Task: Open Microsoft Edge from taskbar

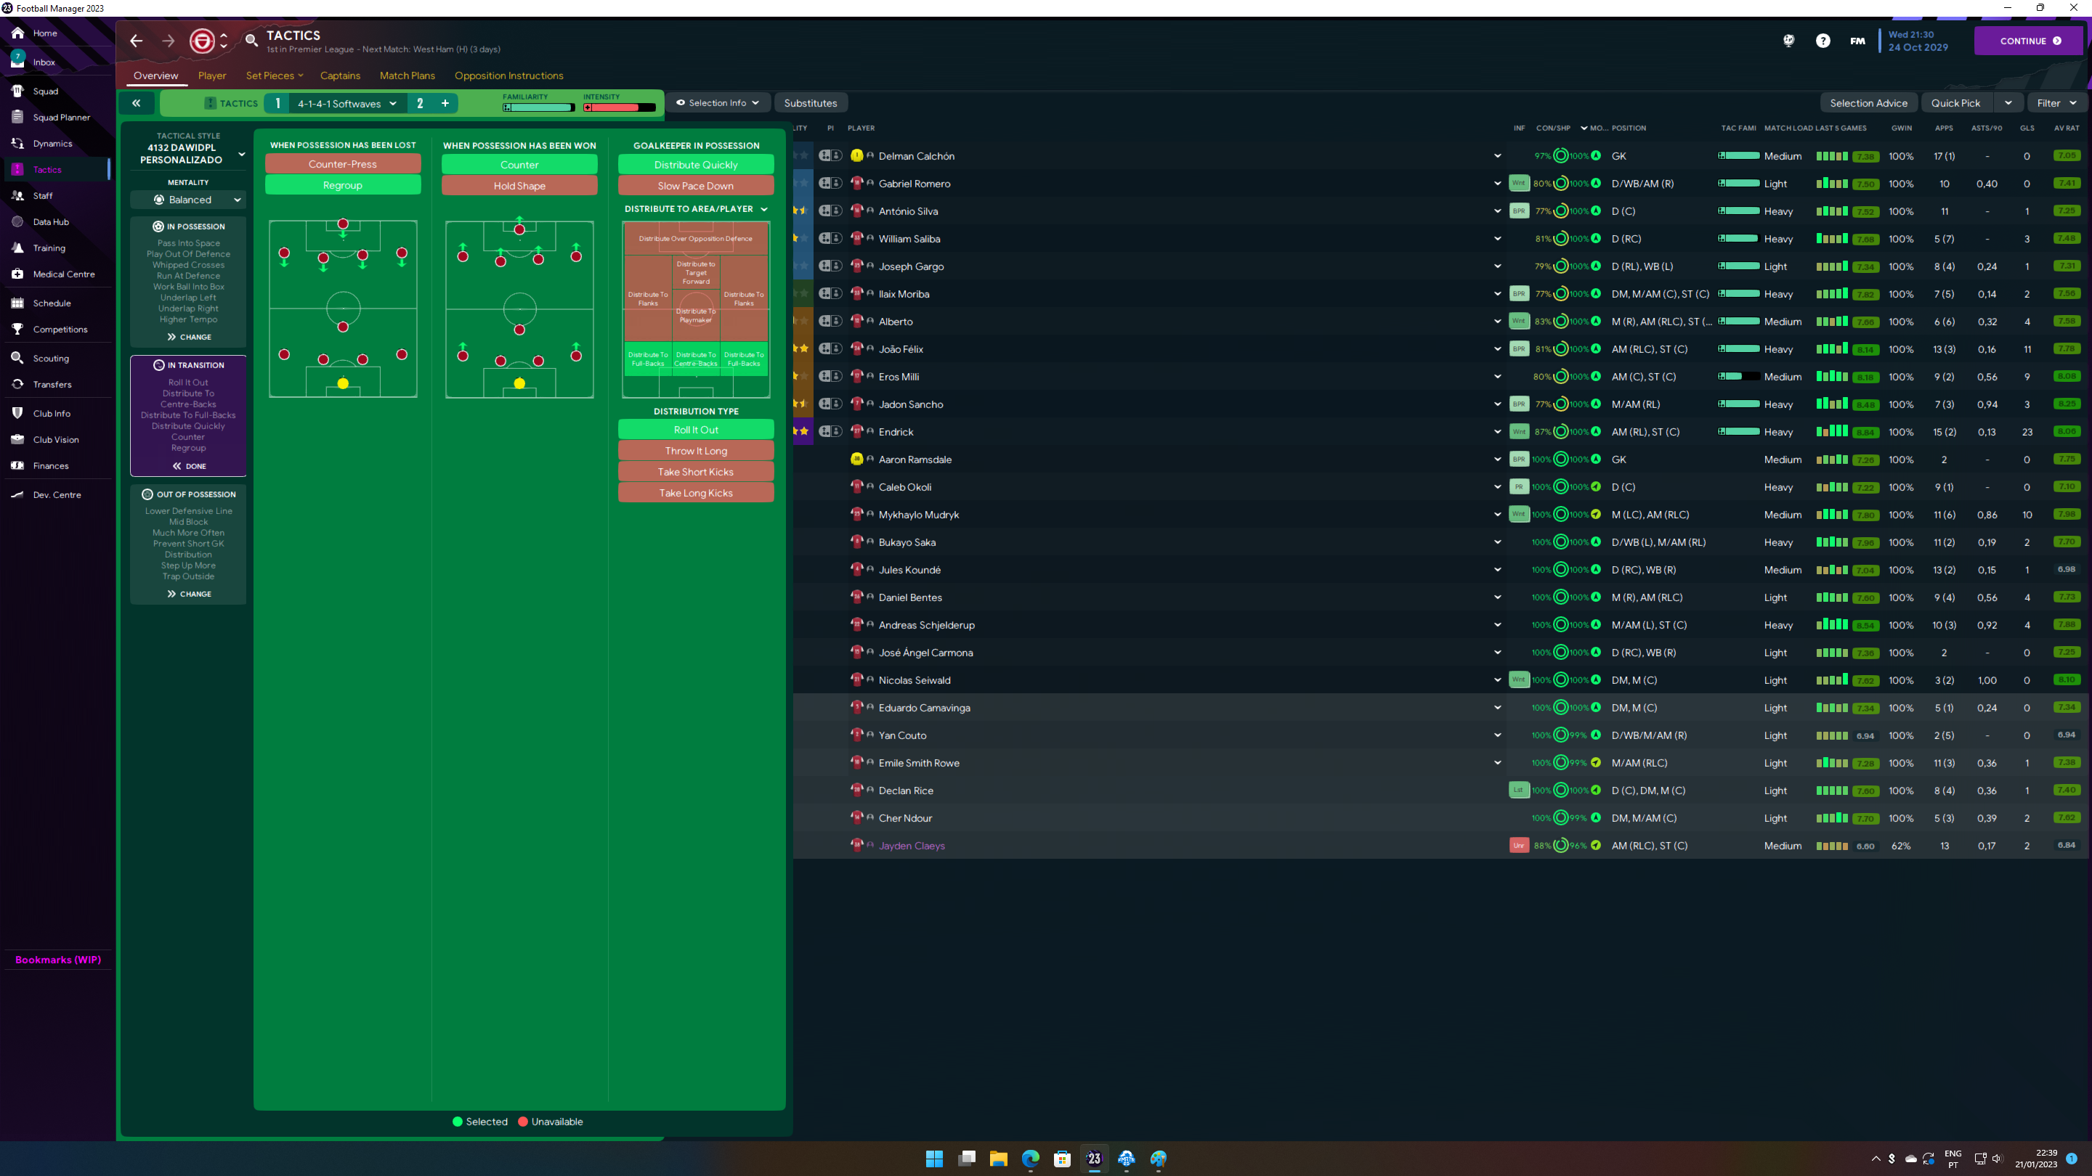Action: click(x=1030, y=1158)
